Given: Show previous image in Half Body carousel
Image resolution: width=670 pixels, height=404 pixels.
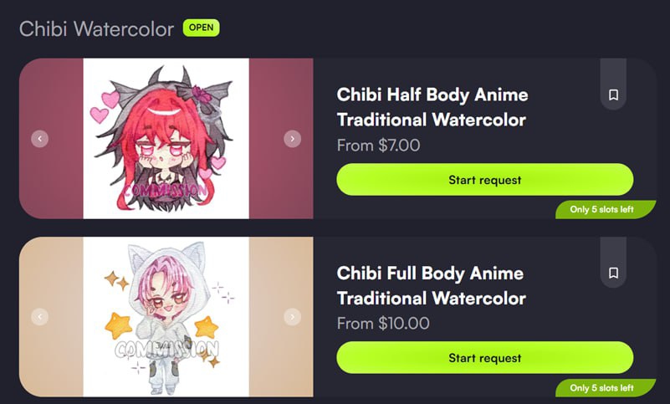Looking at the screenshot, I should coord(40,139).
